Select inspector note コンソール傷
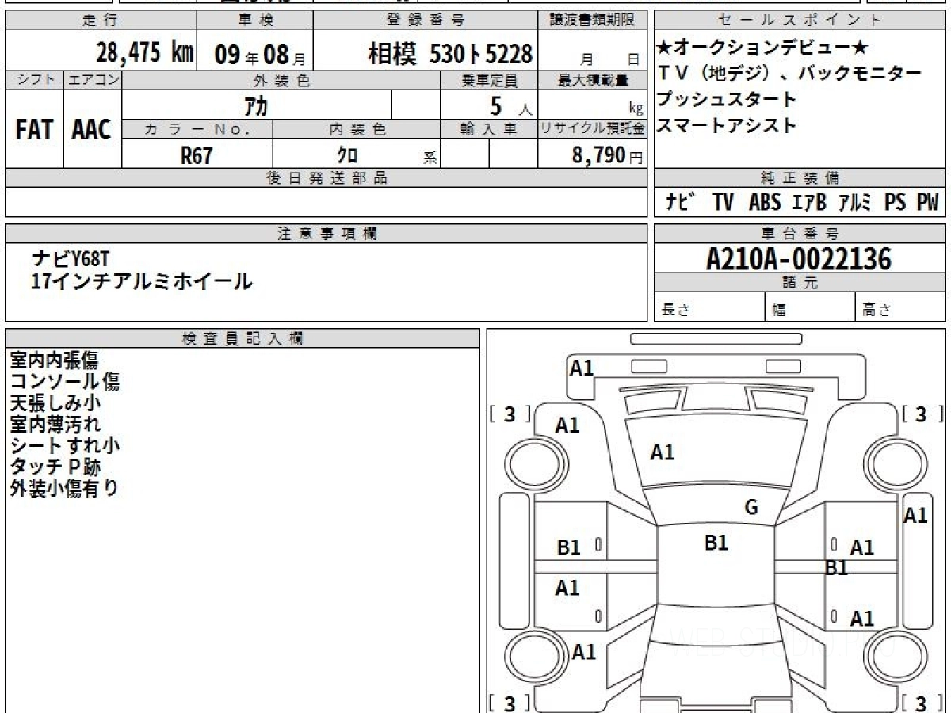This screenshot has width=951, height=713. 65,382
